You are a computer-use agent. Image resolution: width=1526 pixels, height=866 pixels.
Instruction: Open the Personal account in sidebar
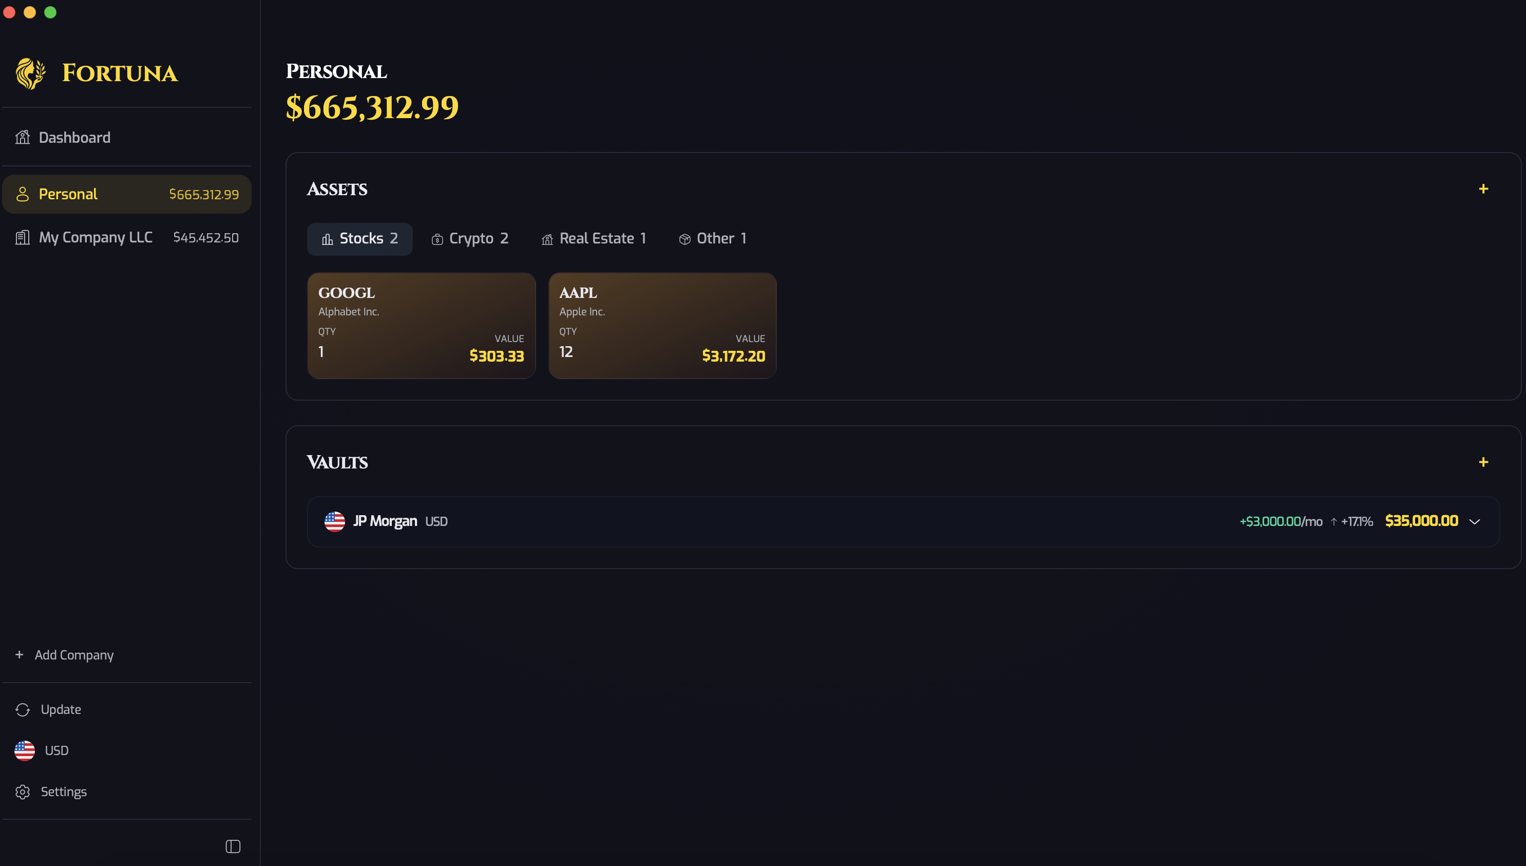click(x=127, y=195)
